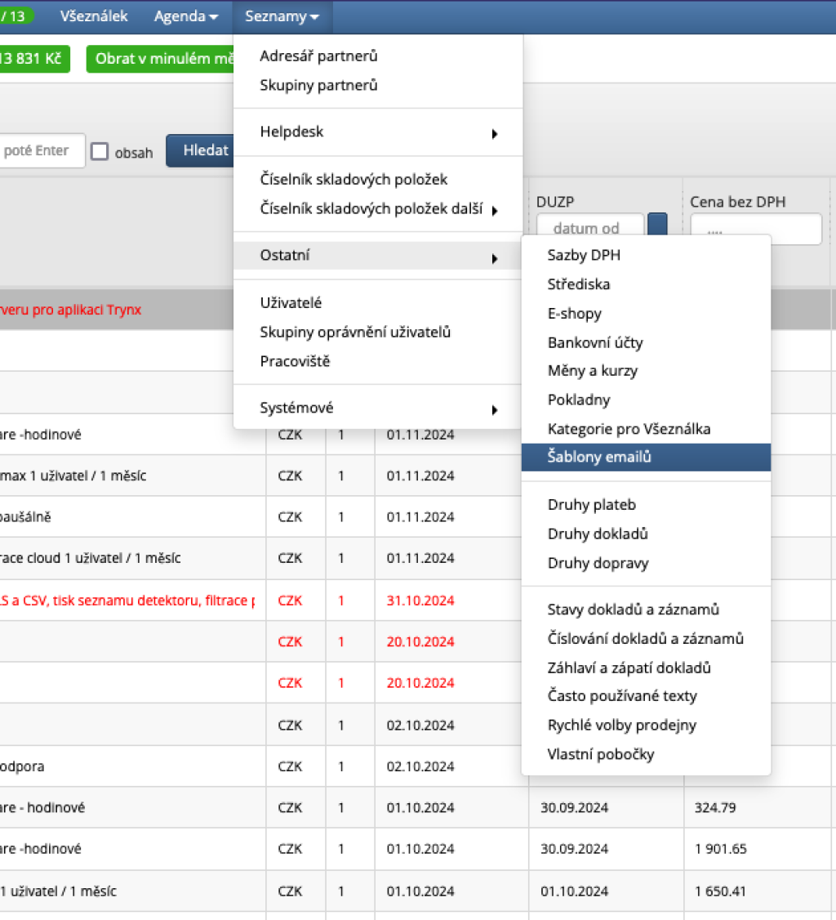The image size is (836, 920).
Task: Select Měny a kurzy entry
Action: click(592, 371)
